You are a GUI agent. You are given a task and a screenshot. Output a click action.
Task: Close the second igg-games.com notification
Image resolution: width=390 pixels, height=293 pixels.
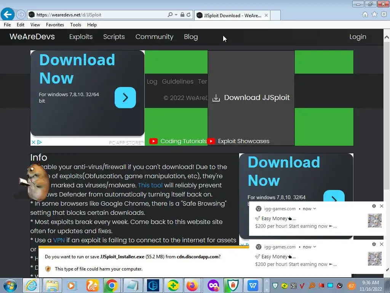382,244
